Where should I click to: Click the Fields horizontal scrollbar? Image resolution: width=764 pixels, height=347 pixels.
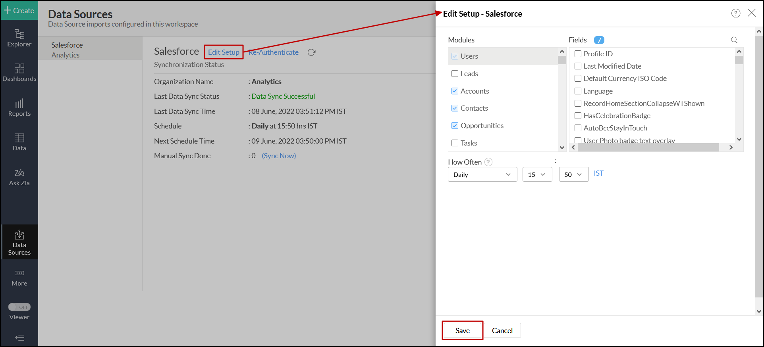648,148
